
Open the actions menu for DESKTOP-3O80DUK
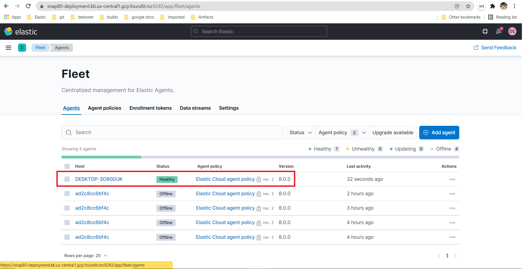click(452, 179)
